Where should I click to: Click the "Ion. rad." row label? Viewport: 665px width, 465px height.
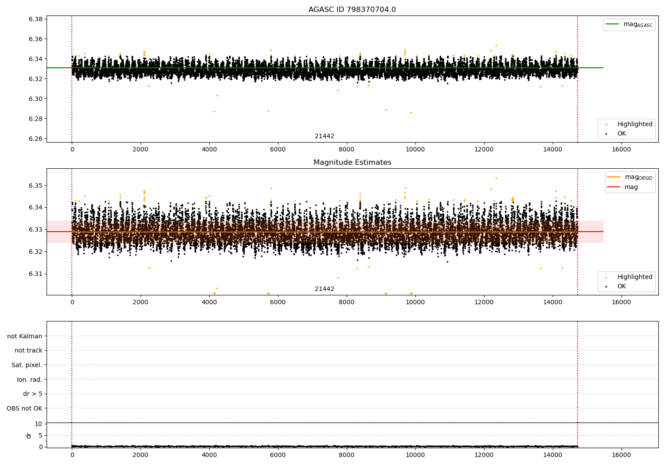[x=30, y=380]
